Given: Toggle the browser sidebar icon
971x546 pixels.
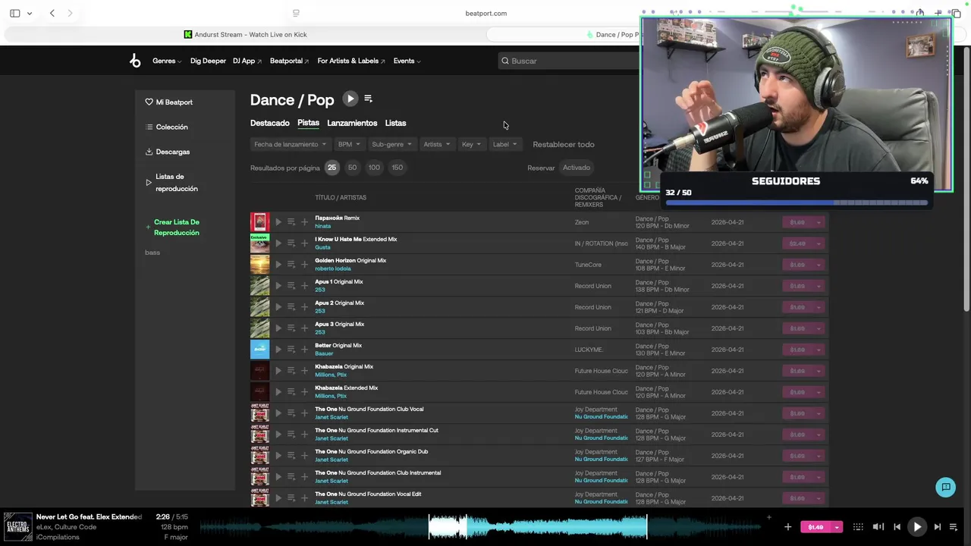Looking at the screenshot, I should coord(14,13).
